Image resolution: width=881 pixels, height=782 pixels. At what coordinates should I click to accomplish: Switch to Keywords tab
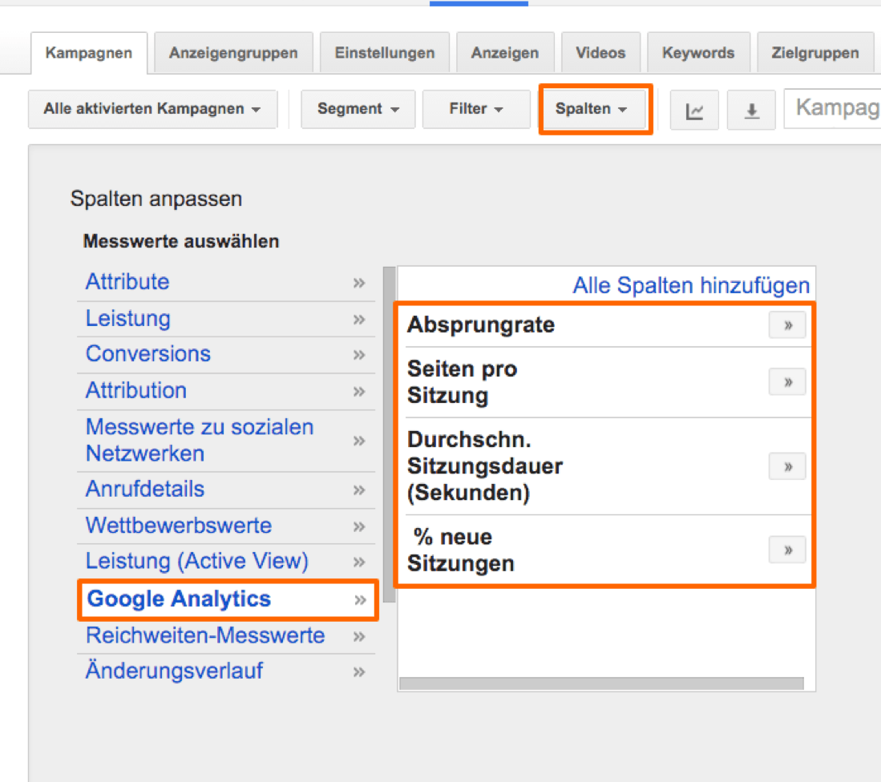click(698, 54)
